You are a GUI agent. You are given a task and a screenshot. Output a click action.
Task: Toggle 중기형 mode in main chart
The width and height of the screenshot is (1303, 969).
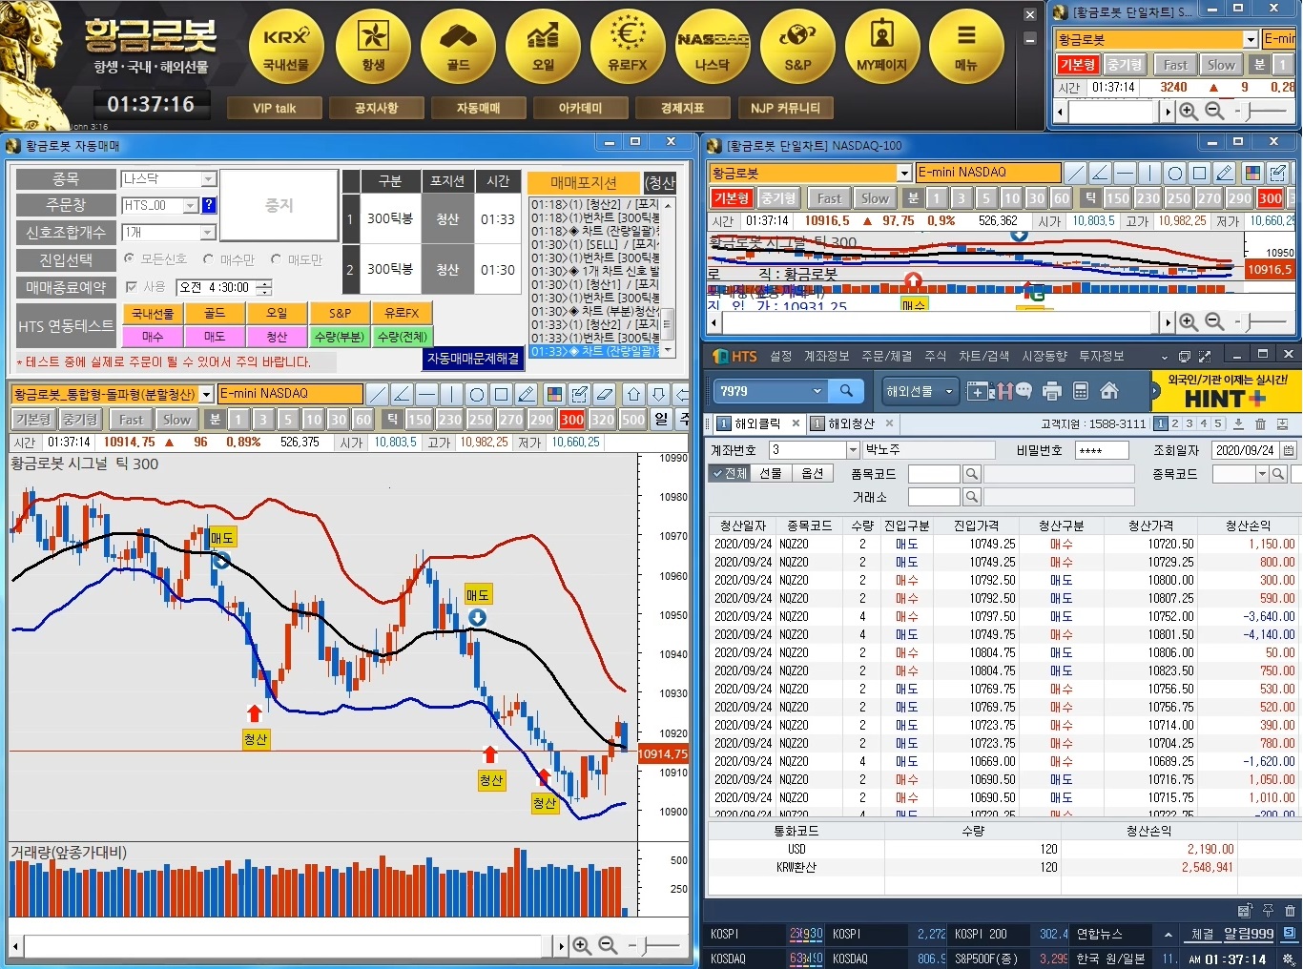point(80,420)
